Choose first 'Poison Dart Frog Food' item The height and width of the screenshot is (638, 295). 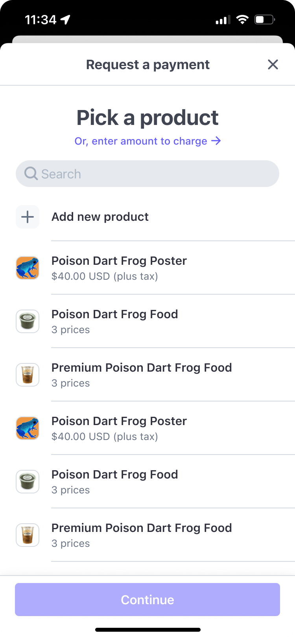coord(114,314)
